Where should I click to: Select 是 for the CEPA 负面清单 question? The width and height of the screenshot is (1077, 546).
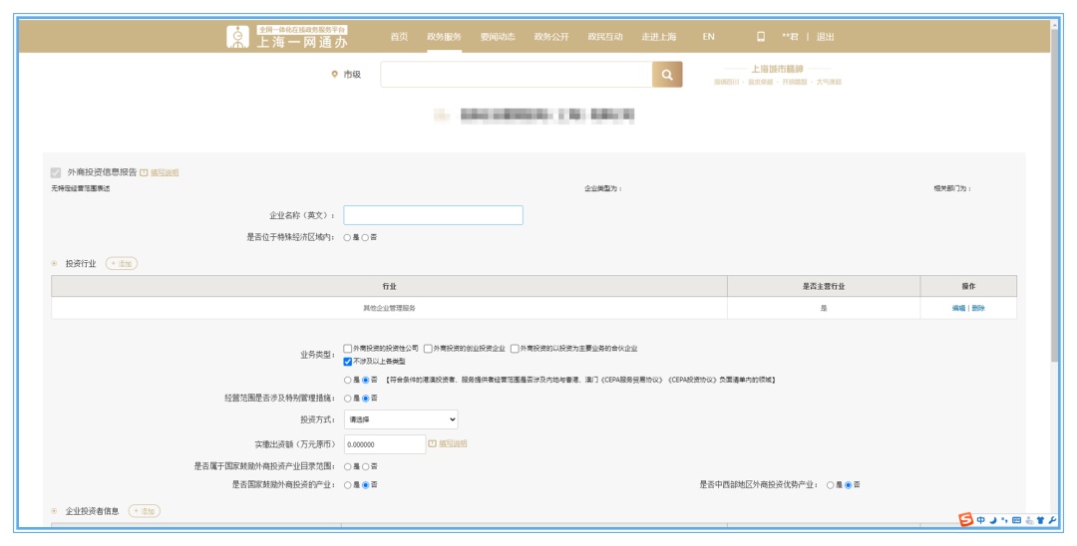348,380
